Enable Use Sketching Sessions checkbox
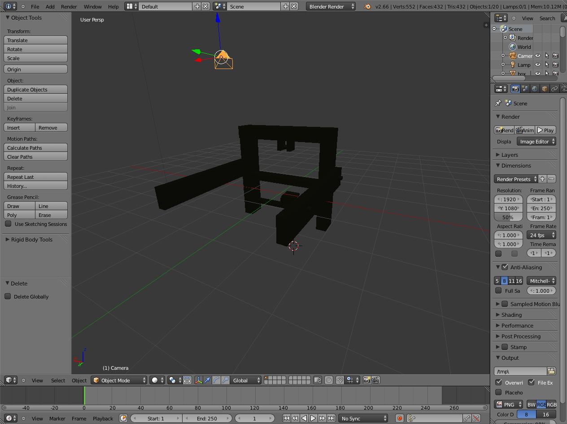The height and width of the screenshot is (424, 567). [x=8, y=224]
